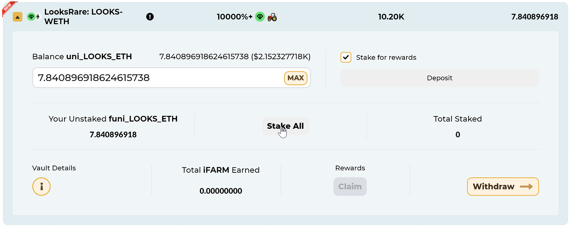Click the Deposit button

(x=440, y=78)
